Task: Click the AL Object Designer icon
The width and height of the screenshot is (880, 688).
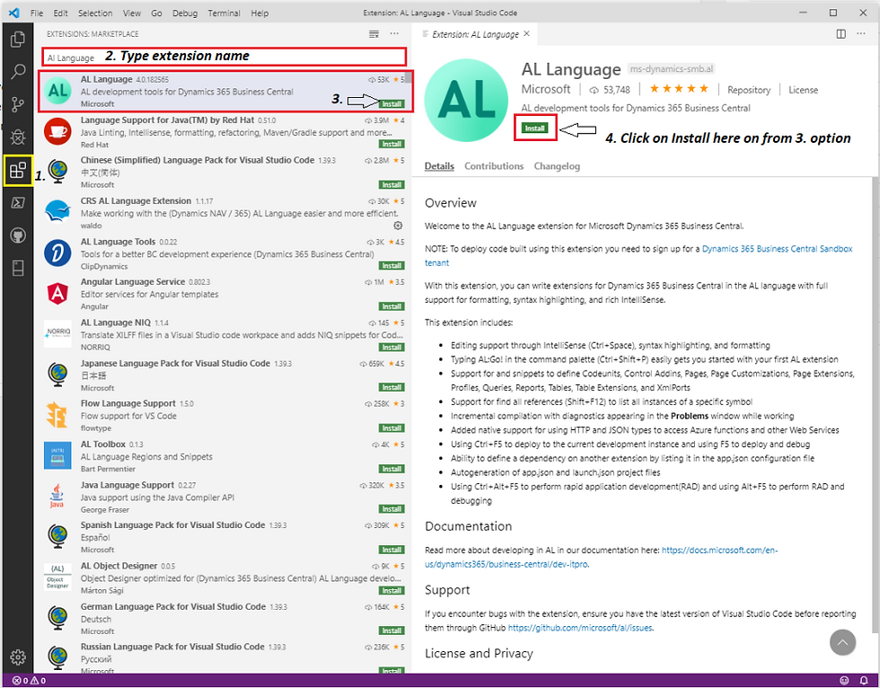Action: (57, 577)
